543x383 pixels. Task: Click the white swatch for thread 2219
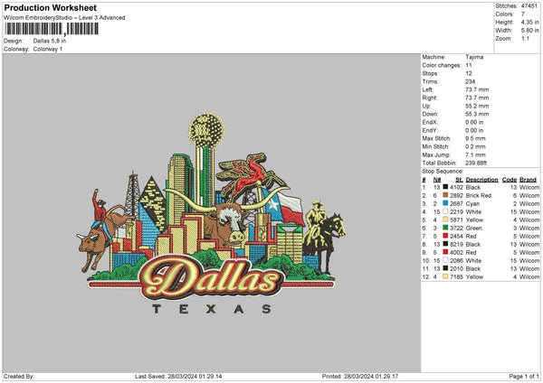click(445, 211)
